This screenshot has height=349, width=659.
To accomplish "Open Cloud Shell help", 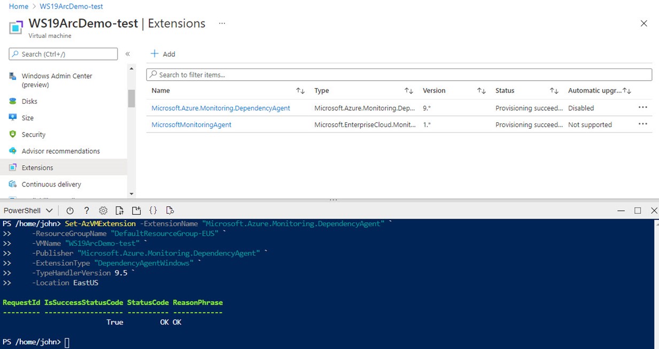I will pyautogui.click(x=86, y=210).
